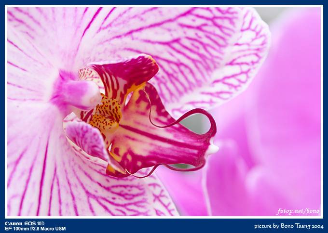This screenshot has height=233, width=328.
Task: Click the orchid photo
Action: 164,112
